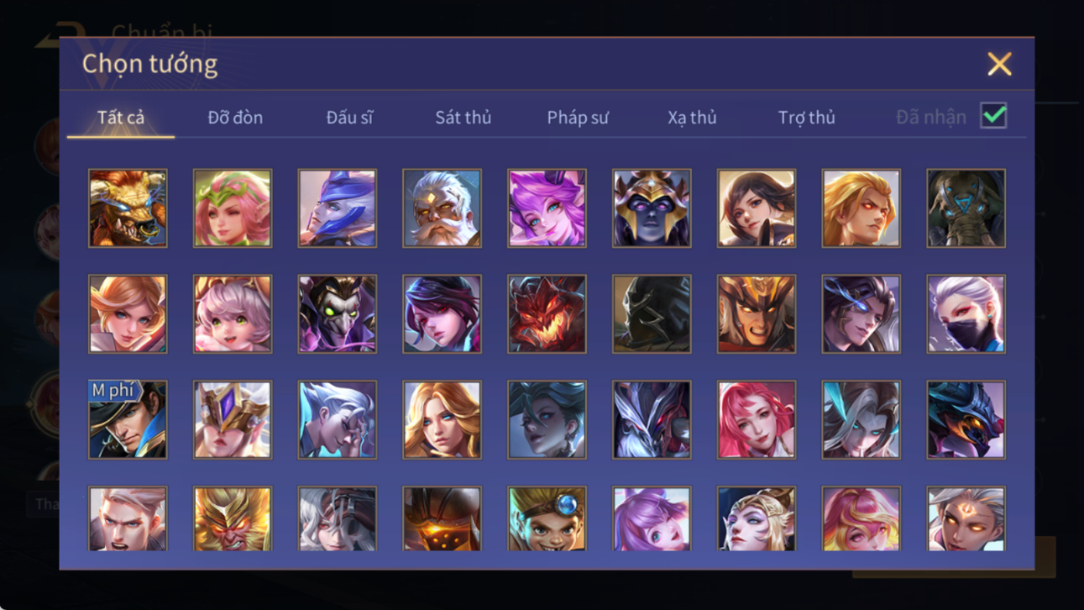Select the dark elephant hero portrait

coord(966,208)
